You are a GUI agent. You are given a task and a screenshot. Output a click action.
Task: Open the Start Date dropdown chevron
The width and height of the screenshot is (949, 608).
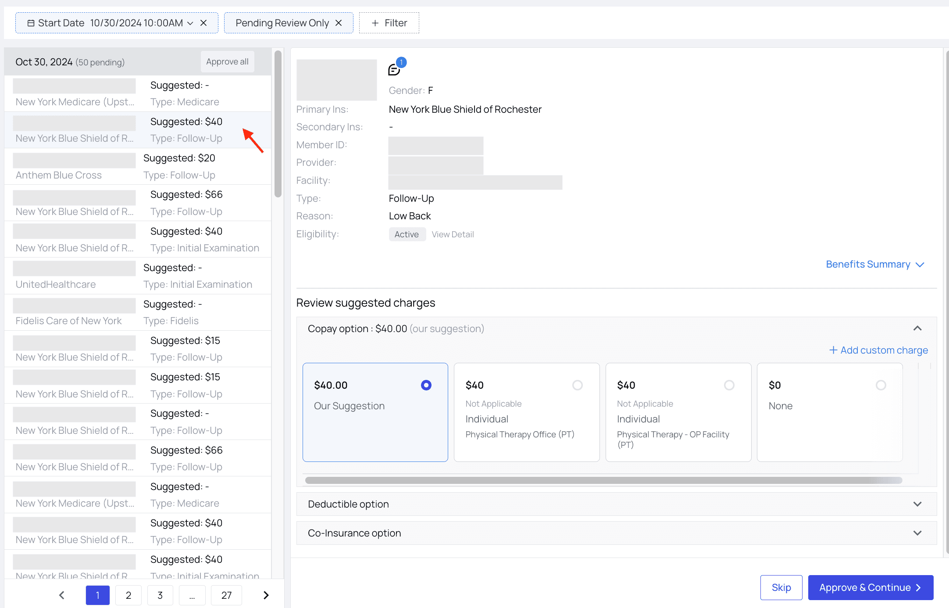pyautogui.click(x=190, y=23)
